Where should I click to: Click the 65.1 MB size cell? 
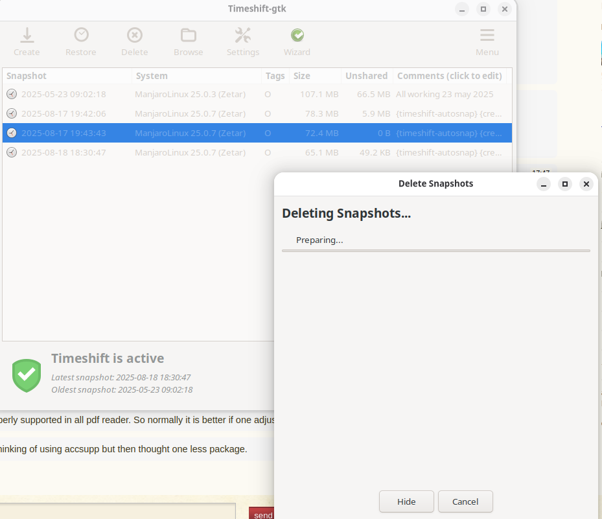click(321, 152)
